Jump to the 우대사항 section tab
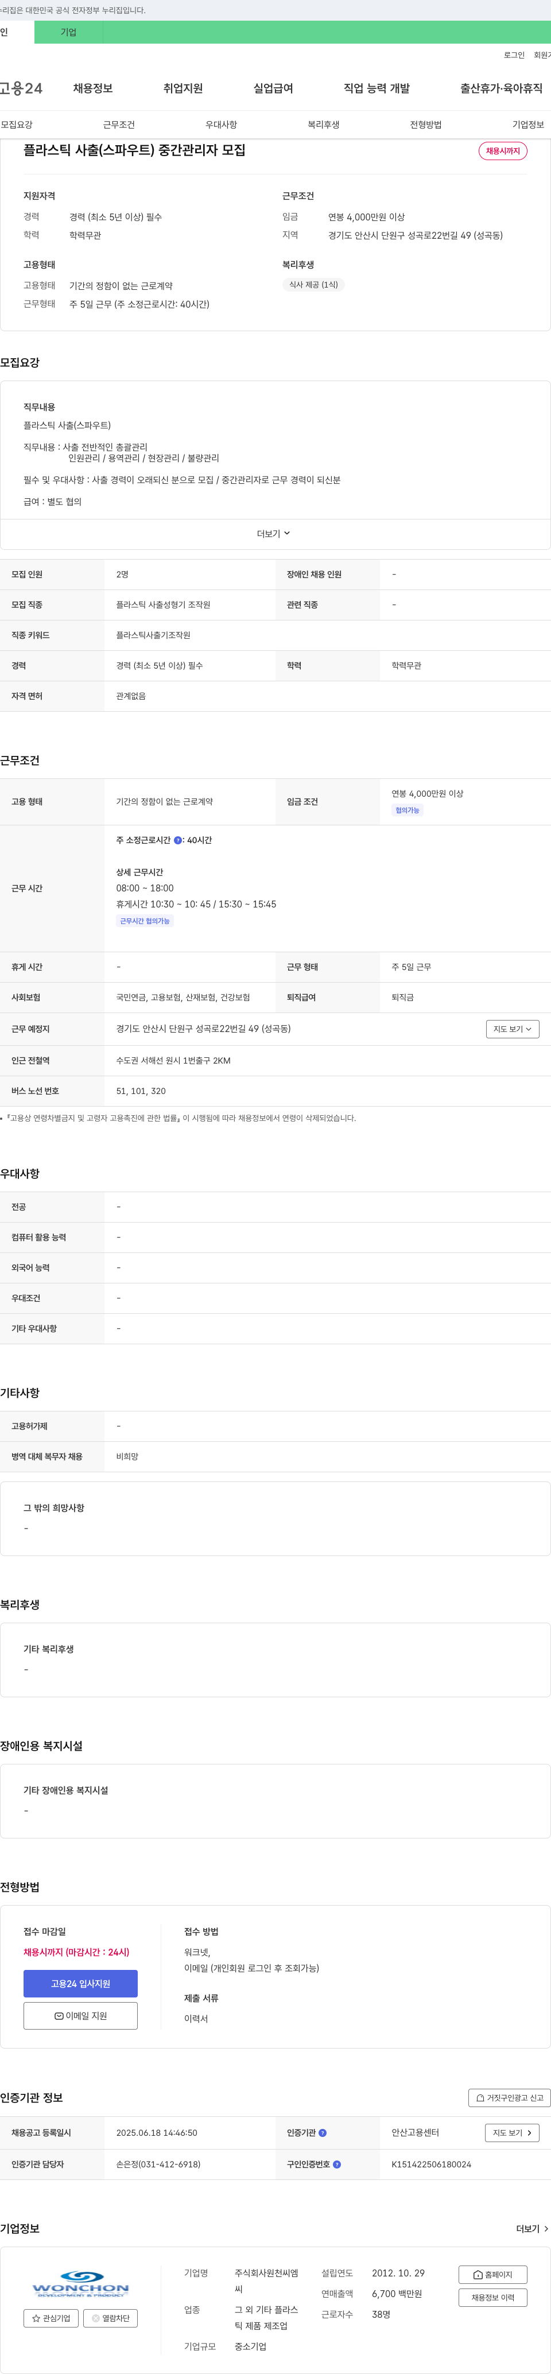The image size is (551, 2374). (x=221, y=125)
